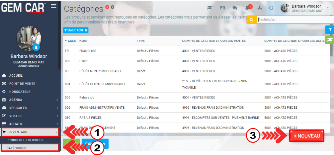Open notifications bell with badge
The image size is (334, 155).
click(247, 8)
